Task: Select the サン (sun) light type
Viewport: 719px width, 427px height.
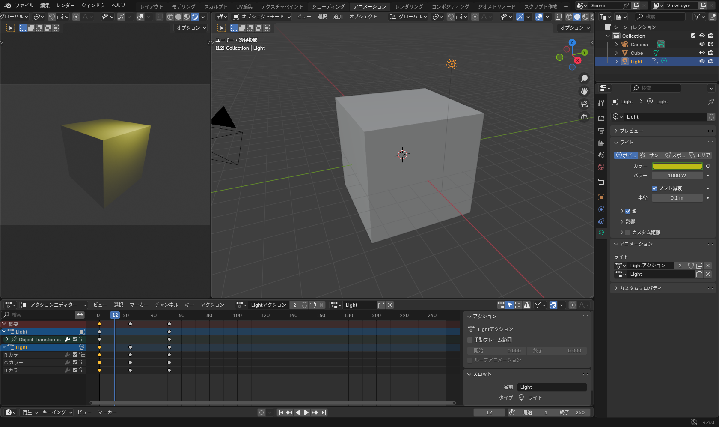Action: click(650, 155)
